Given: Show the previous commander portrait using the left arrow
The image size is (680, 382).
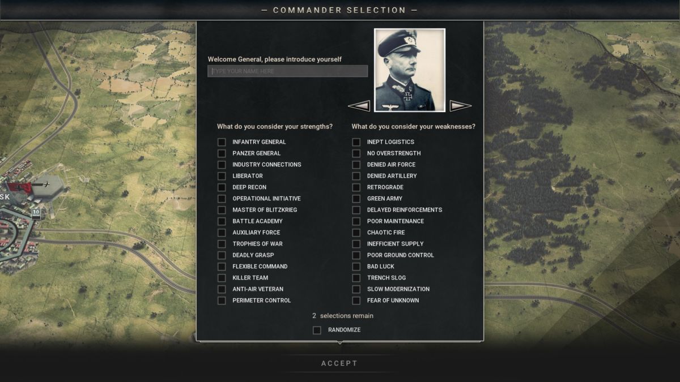Looking at the screenshot, I should [x=359, y=106].
